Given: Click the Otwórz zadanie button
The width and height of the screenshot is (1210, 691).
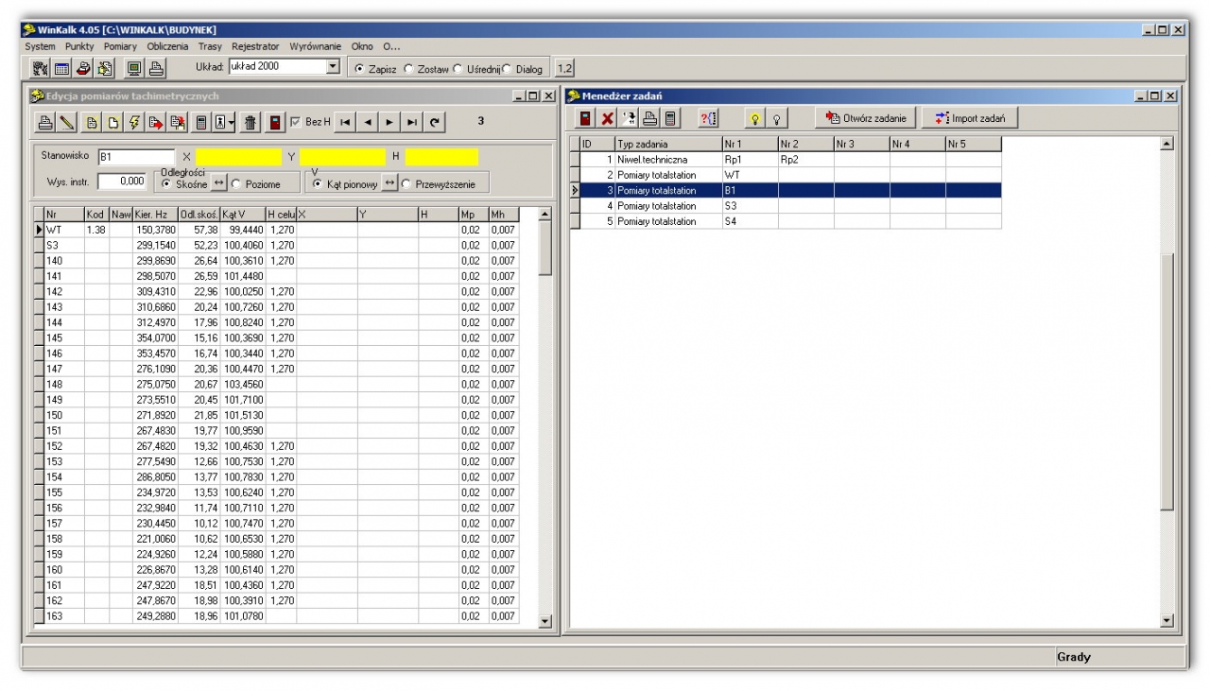Looking at the screenshot, I should click(x=866, y=117).
